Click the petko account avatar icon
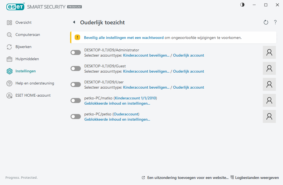The image size is (283, 185). coord(269,117)
